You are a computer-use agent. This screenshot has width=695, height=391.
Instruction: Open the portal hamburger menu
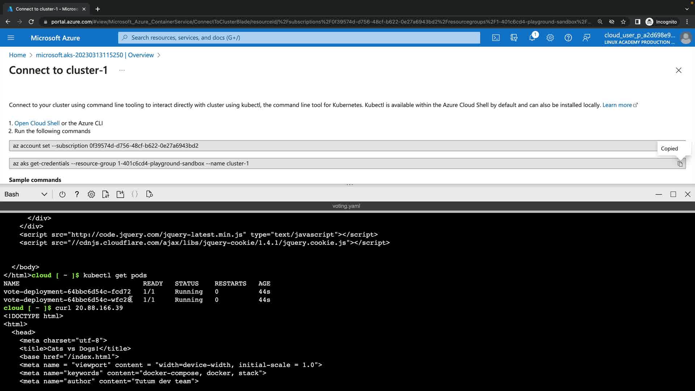11,38
